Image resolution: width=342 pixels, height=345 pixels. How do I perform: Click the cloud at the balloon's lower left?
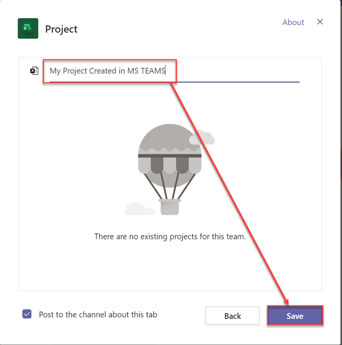[x=139, y=208]
